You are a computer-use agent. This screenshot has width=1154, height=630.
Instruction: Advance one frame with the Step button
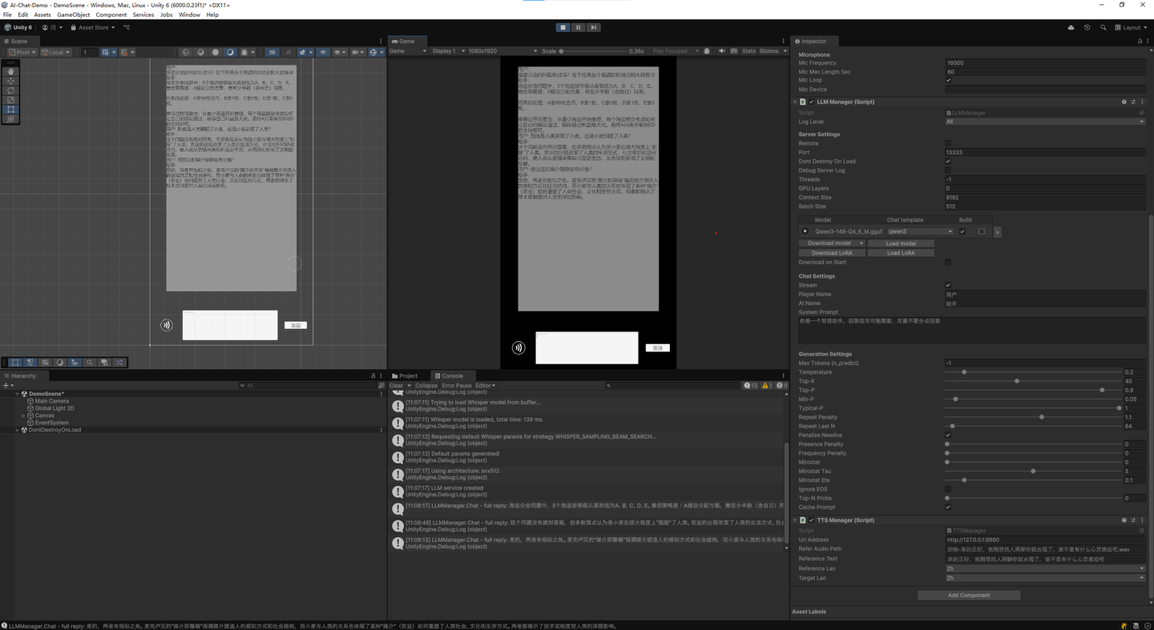pos(593,27)
